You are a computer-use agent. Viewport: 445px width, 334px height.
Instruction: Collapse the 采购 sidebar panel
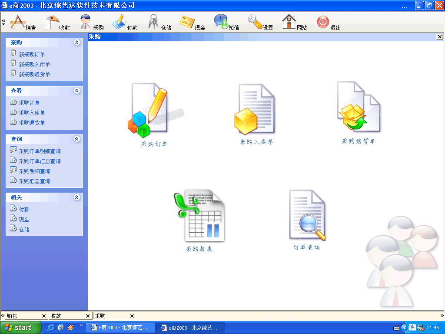(77, 43)
